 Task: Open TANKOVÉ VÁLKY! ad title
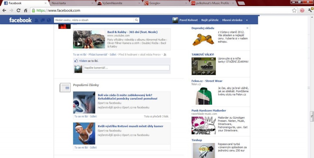[203, 55]
